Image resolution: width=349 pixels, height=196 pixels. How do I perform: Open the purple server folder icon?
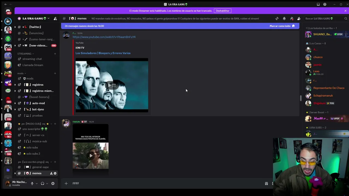8,170
